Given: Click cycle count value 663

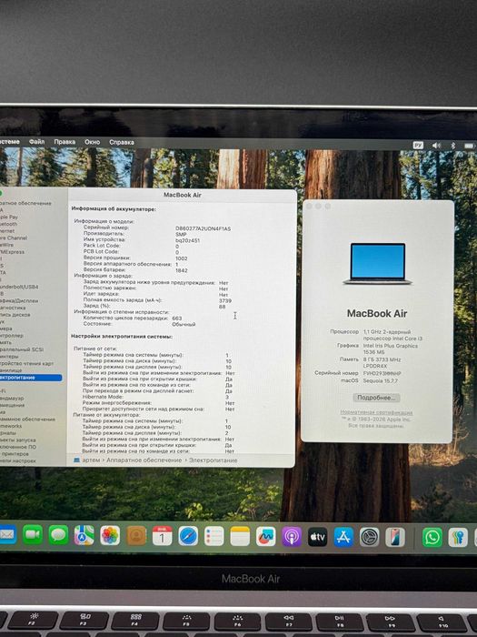Looking at the screenshot, I should (x=177, y=318).
